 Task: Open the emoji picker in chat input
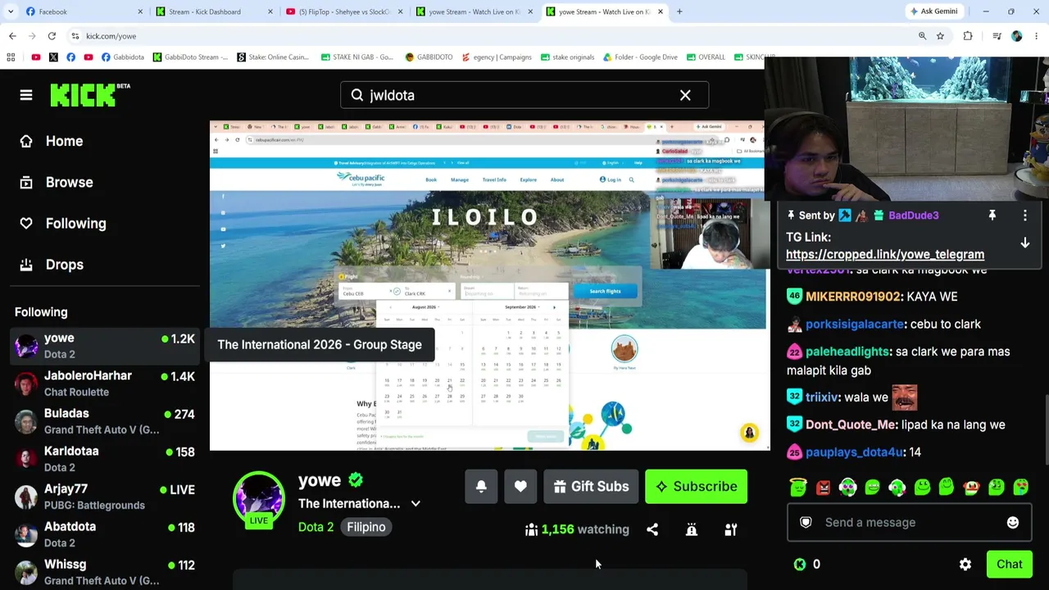(x=1013, y=523)
